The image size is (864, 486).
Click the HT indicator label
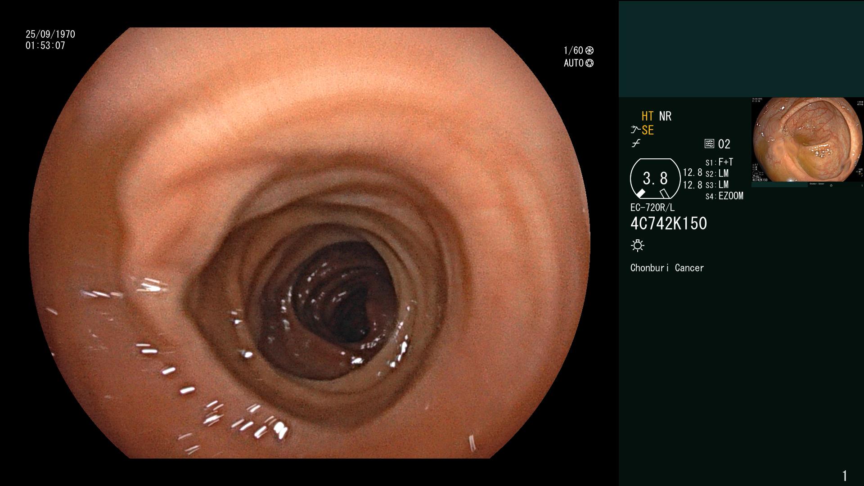[x=648, y=116]
